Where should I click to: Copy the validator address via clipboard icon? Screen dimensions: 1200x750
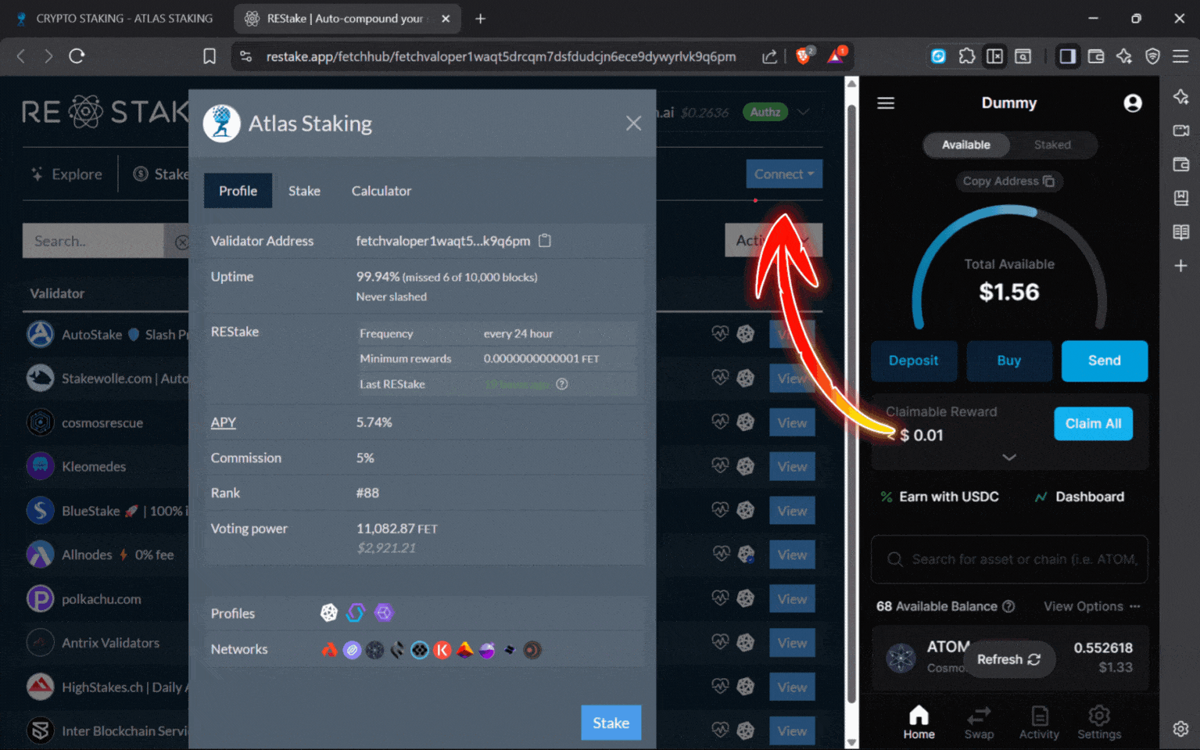pyautogui.click(x=544, y=241)
